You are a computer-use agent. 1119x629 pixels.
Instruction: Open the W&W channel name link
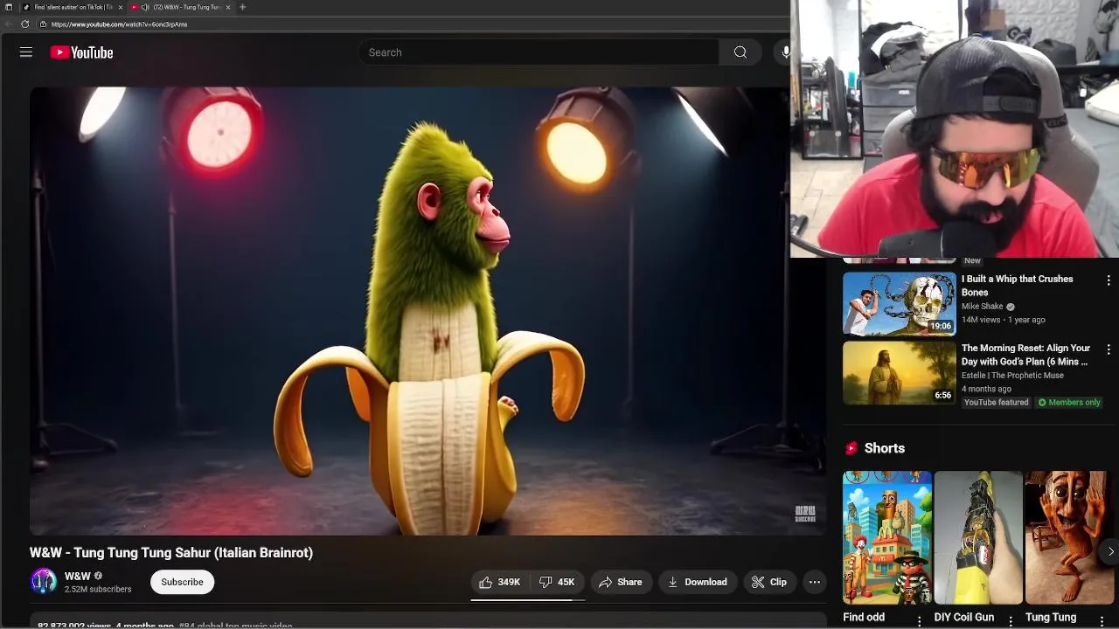point(78,576)
